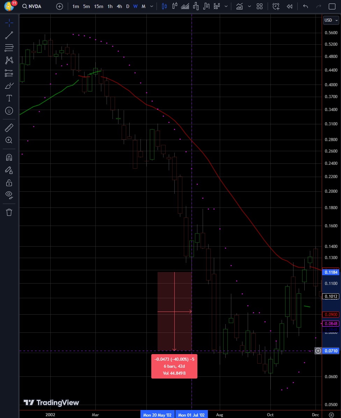The height and width of the screenshot is (418, 341).
Task: Click the 2002 label on time axis
Action: click(50, 415)
